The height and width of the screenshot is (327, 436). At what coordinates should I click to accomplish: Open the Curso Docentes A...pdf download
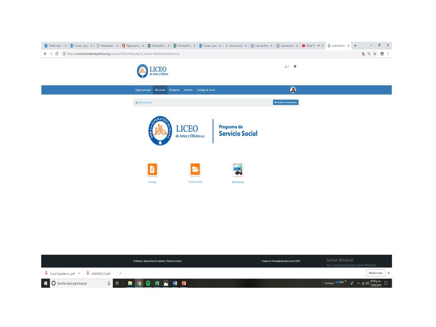coord(60,274)
